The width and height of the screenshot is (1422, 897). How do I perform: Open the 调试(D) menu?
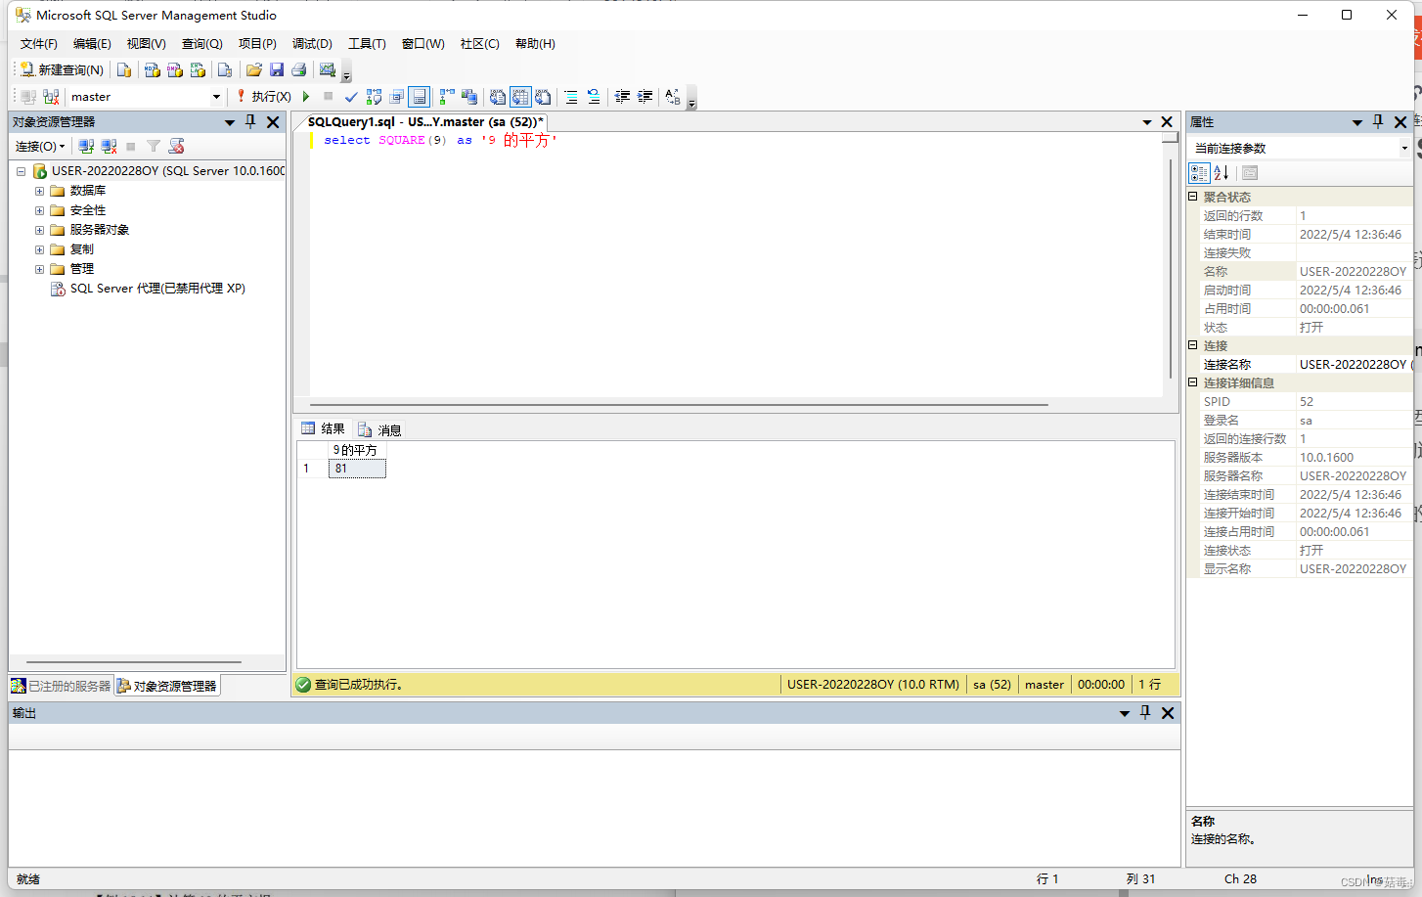point(312,44)
